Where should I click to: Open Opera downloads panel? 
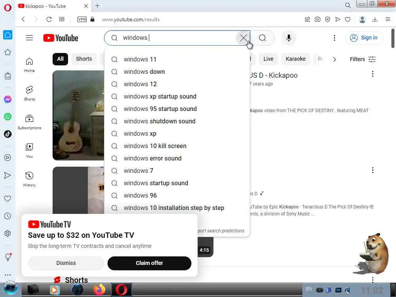375,19
